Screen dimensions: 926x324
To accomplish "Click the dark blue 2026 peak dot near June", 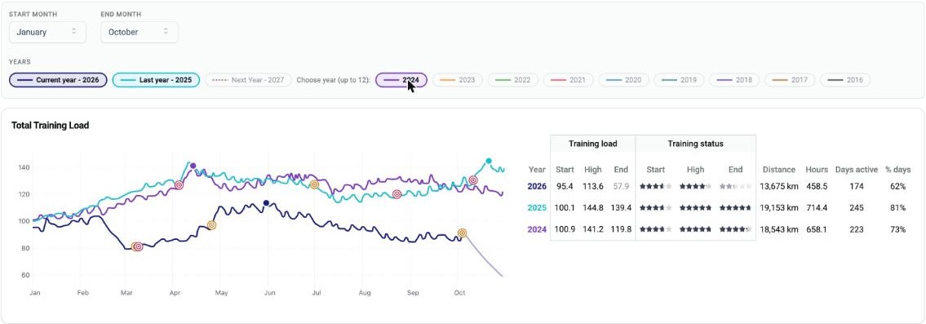I will (x=266, y=203).
